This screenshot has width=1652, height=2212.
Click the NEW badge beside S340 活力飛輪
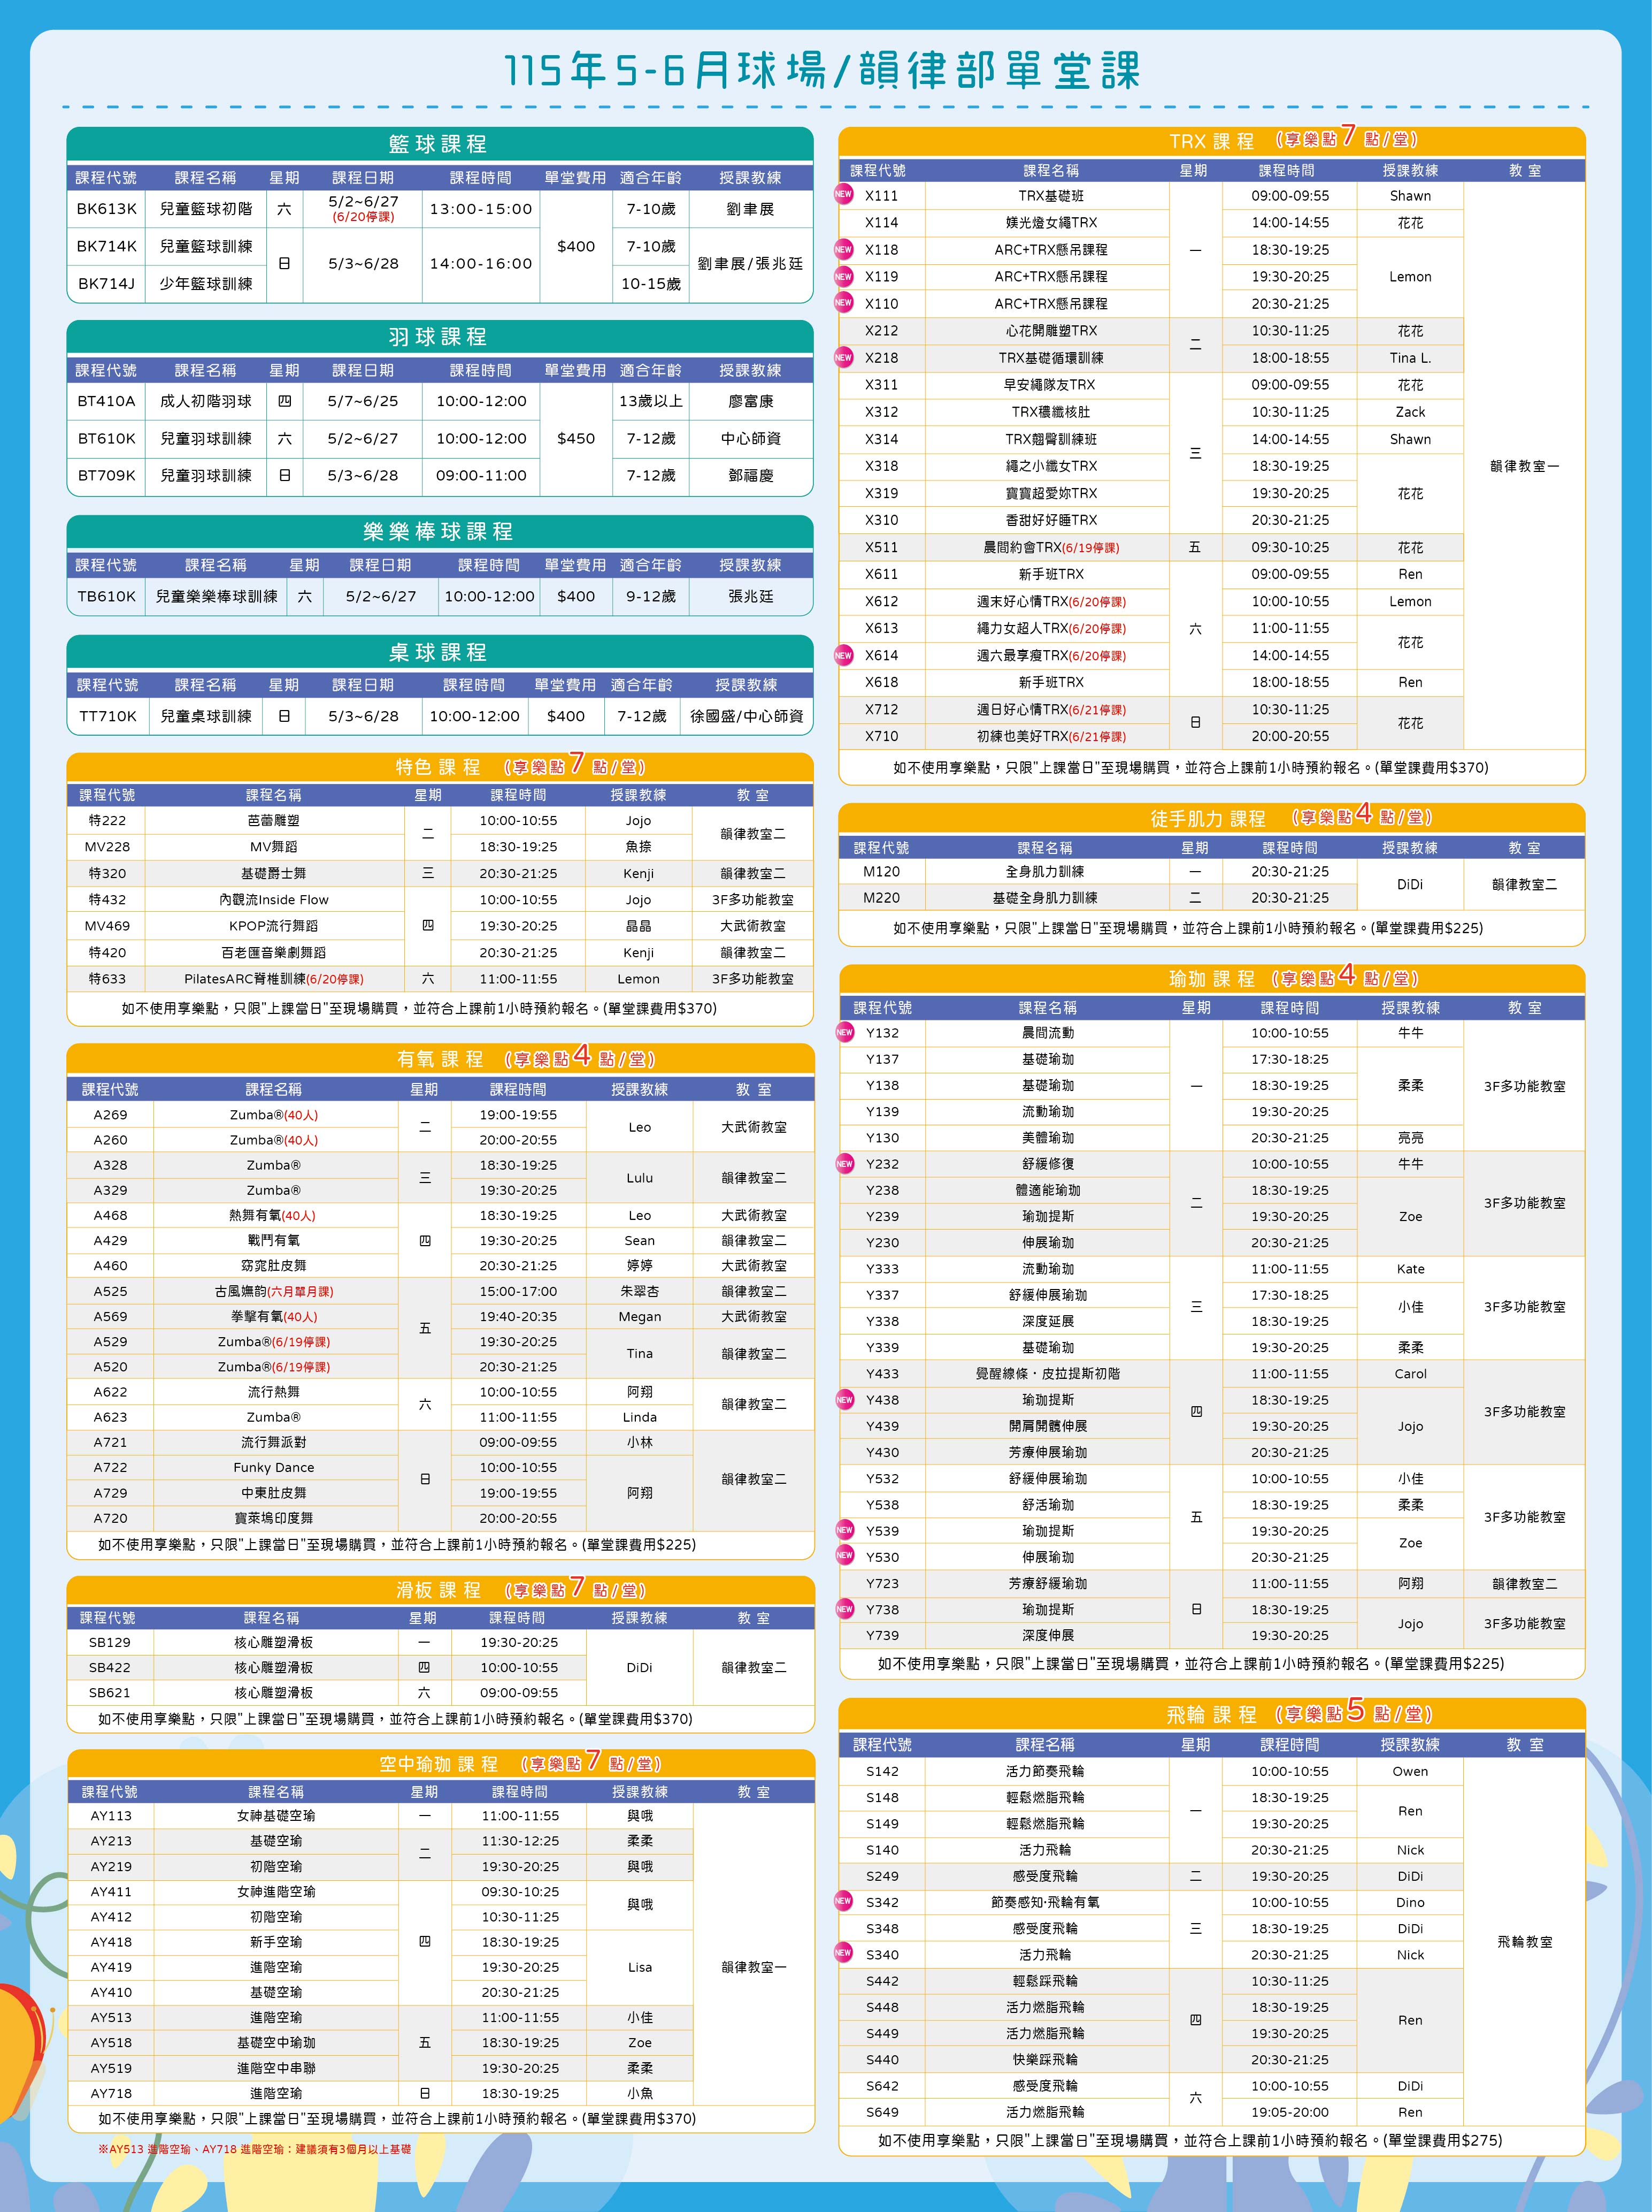(x=843, y=1952)
